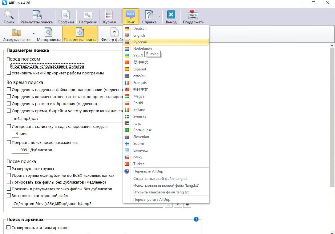This screenshot has height=234, width=335.
Task: Click the Brazilian flag beside Portuguese
Action: [x=127, y=130]
